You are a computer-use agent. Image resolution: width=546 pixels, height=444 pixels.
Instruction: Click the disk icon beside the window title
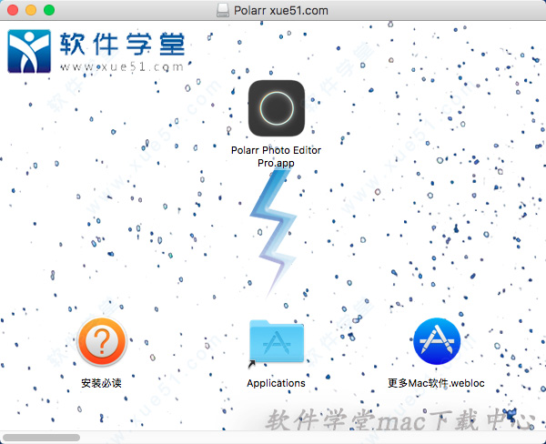[x=223, y=10]
